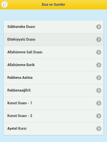Open the Sübhaneke Duası entry
The height and width of the screenshot is (142, 107).
[x=53, y=27]
